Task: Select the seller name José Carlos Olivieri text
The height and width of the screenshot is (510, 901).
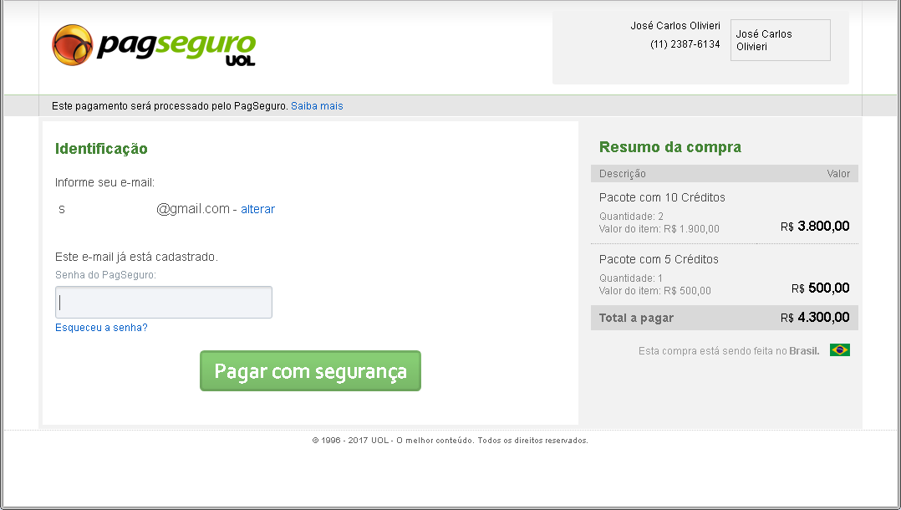Action: point(675,26)
